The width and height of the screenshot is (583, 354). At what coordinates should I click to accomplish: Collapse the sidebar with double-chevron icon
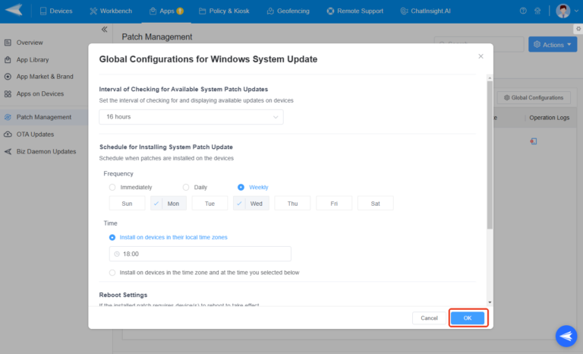105,30
